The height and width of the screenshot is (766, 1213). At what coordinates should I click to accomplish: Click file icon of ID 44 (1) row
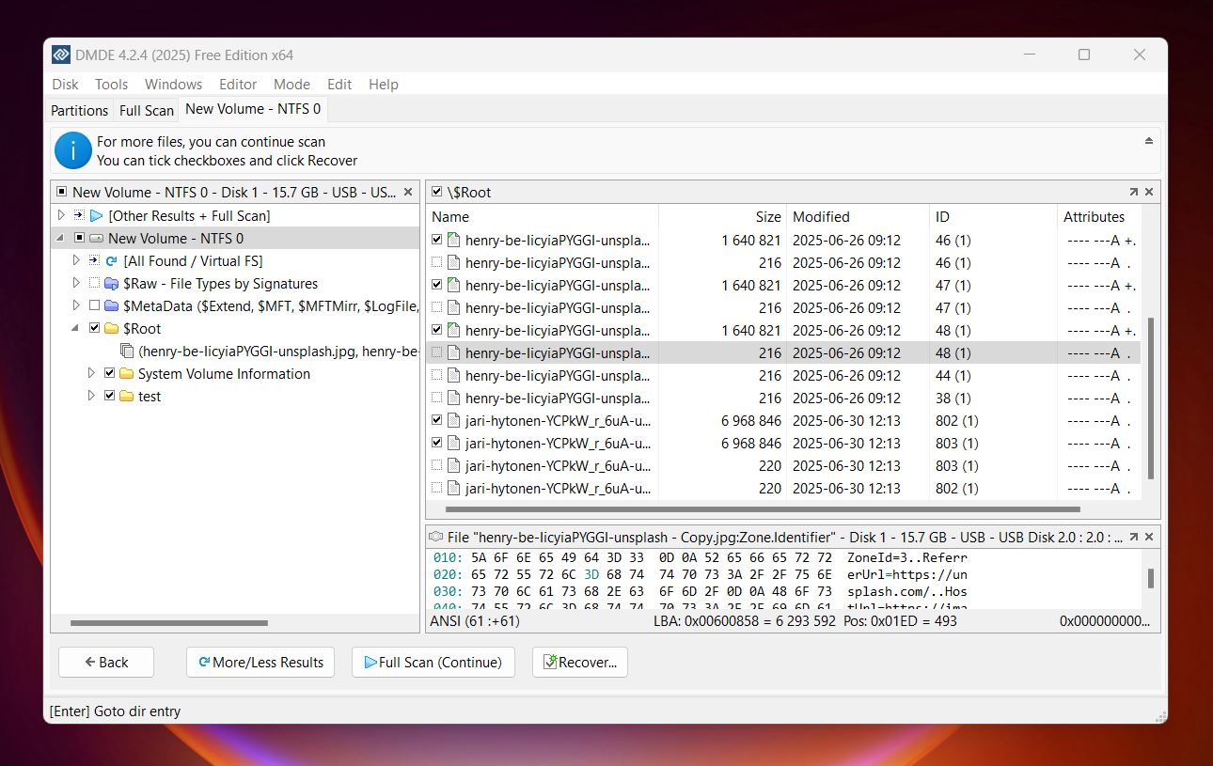[x=453, y=375]
